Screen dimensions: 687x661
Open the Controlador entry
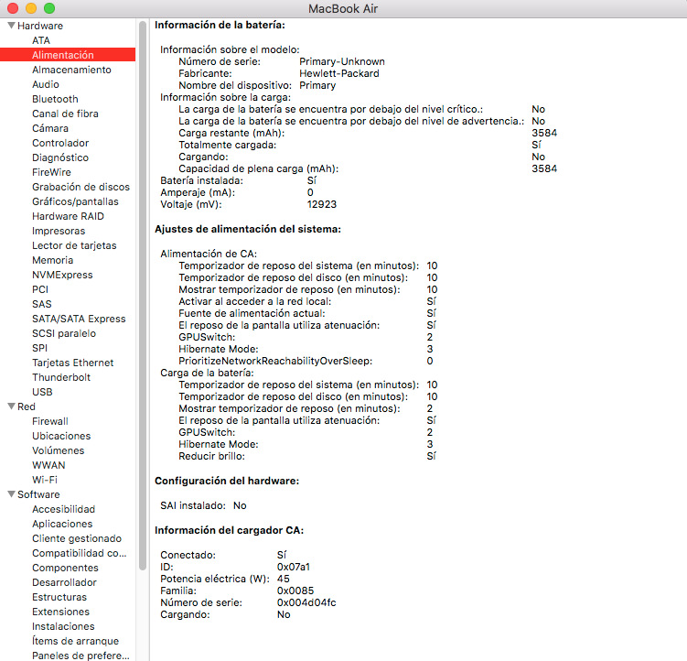tap(60, 143)
